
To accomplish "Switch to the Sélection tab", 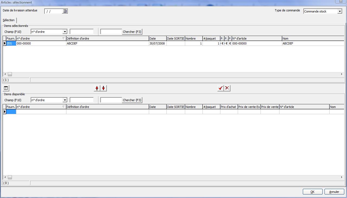I will tap(9, 20).
